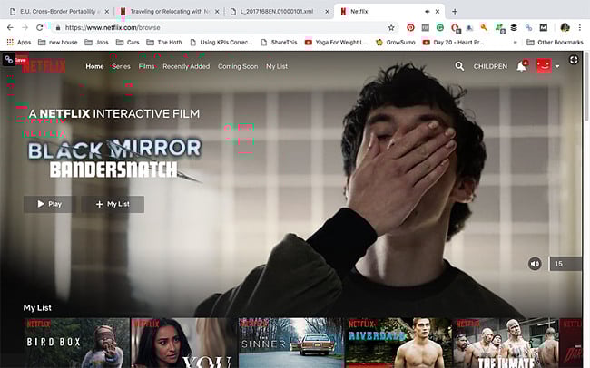The image size is (590, 368).
Task: Open the Yoga For Weight L... bookmark
Action: coord(336,42)
